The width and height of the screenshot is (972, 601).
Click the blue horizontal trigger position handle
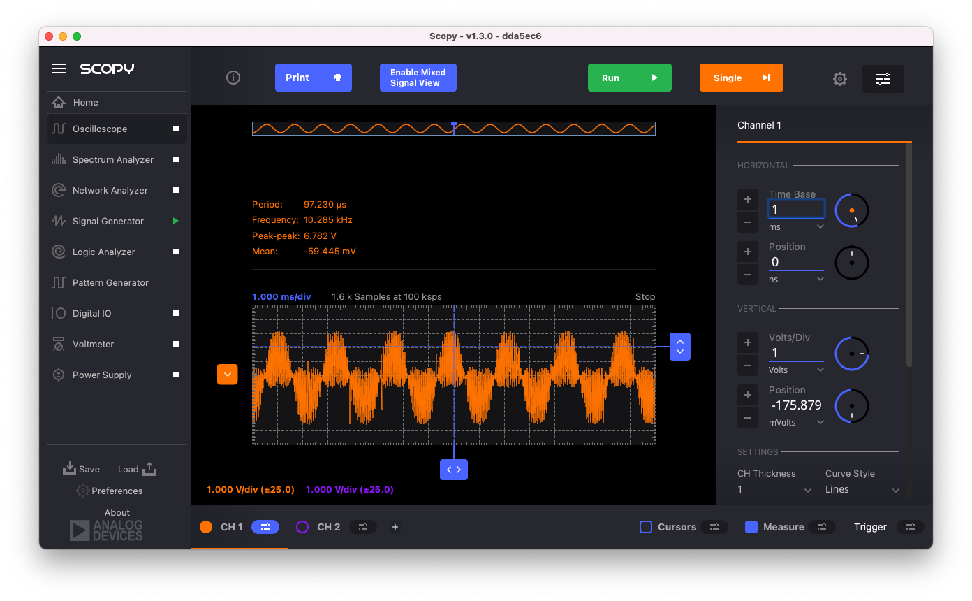coord(454,470)
